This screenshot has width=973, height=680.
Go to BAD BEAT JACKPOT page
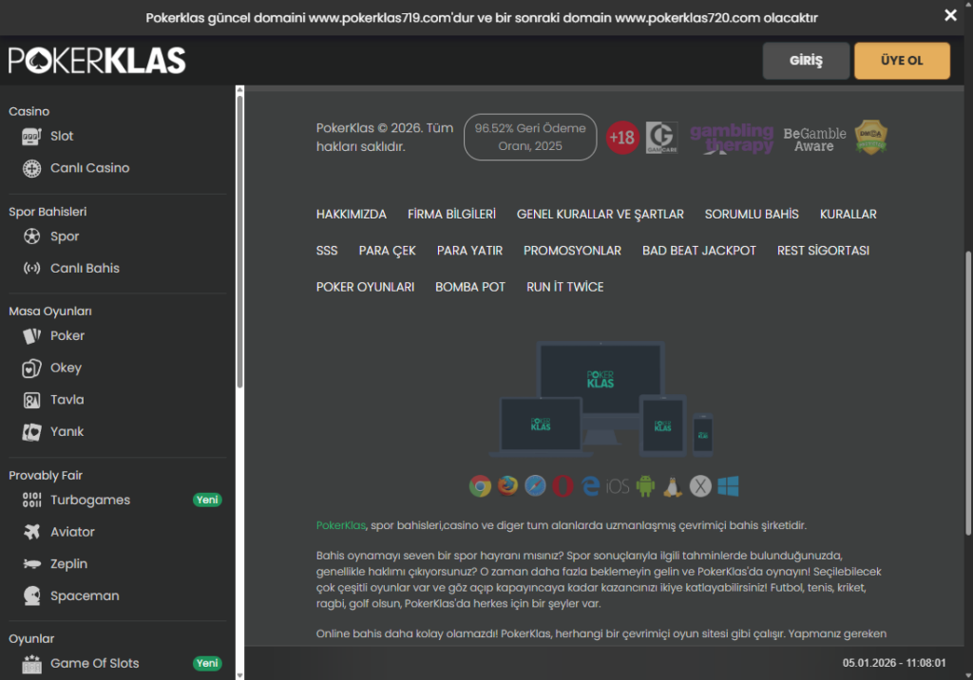[x=699, y=251]
